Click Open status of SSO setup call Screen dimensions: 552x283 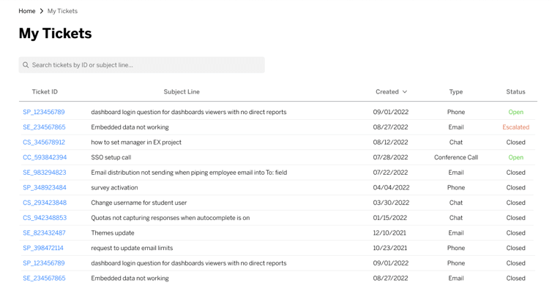(515, 157)
